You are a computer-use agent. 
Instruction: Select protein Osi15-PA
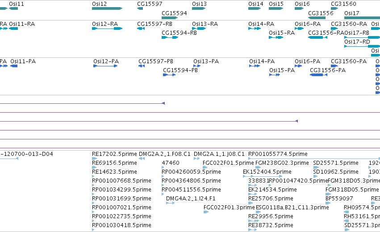[275, 75]
